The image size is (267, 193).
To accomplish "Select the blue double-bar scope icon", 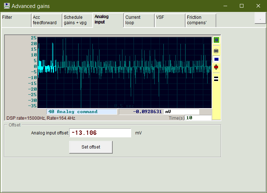I will [216, 59].
